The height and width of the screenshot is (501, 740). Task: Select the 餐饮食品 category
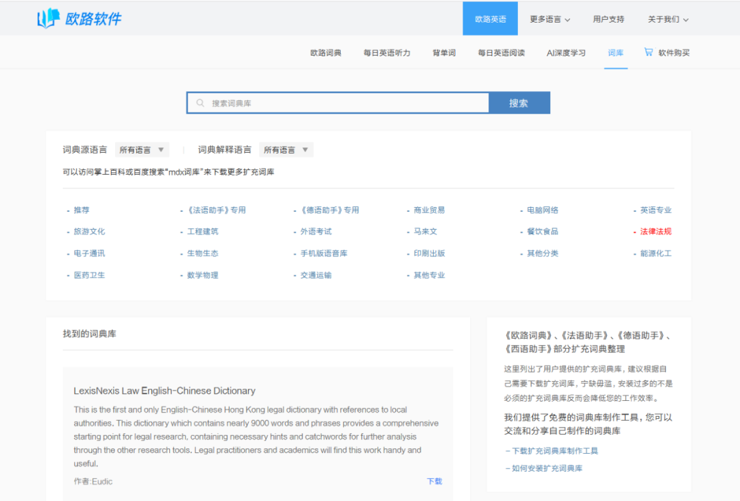[542, 232]
